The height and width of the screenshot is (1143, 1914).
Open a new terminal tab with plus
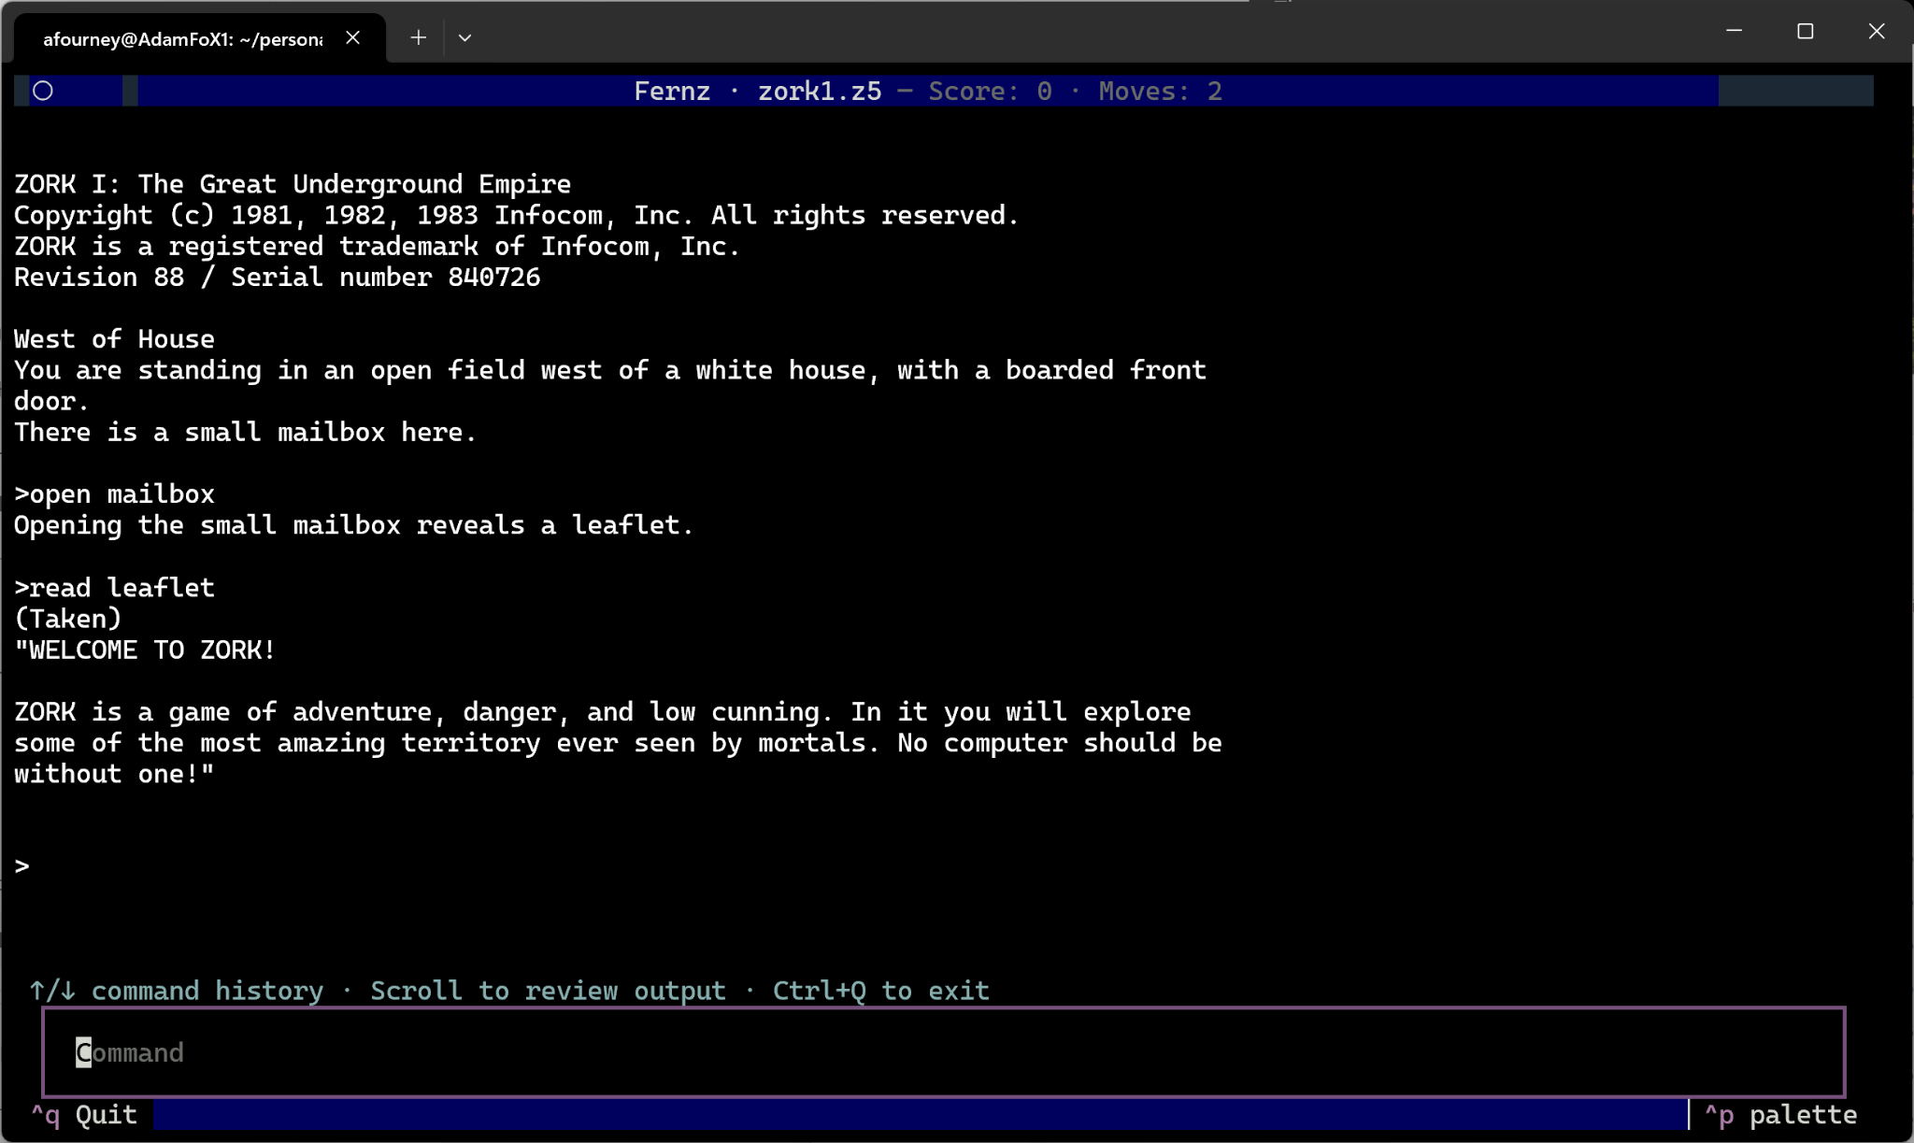[418, 37]
